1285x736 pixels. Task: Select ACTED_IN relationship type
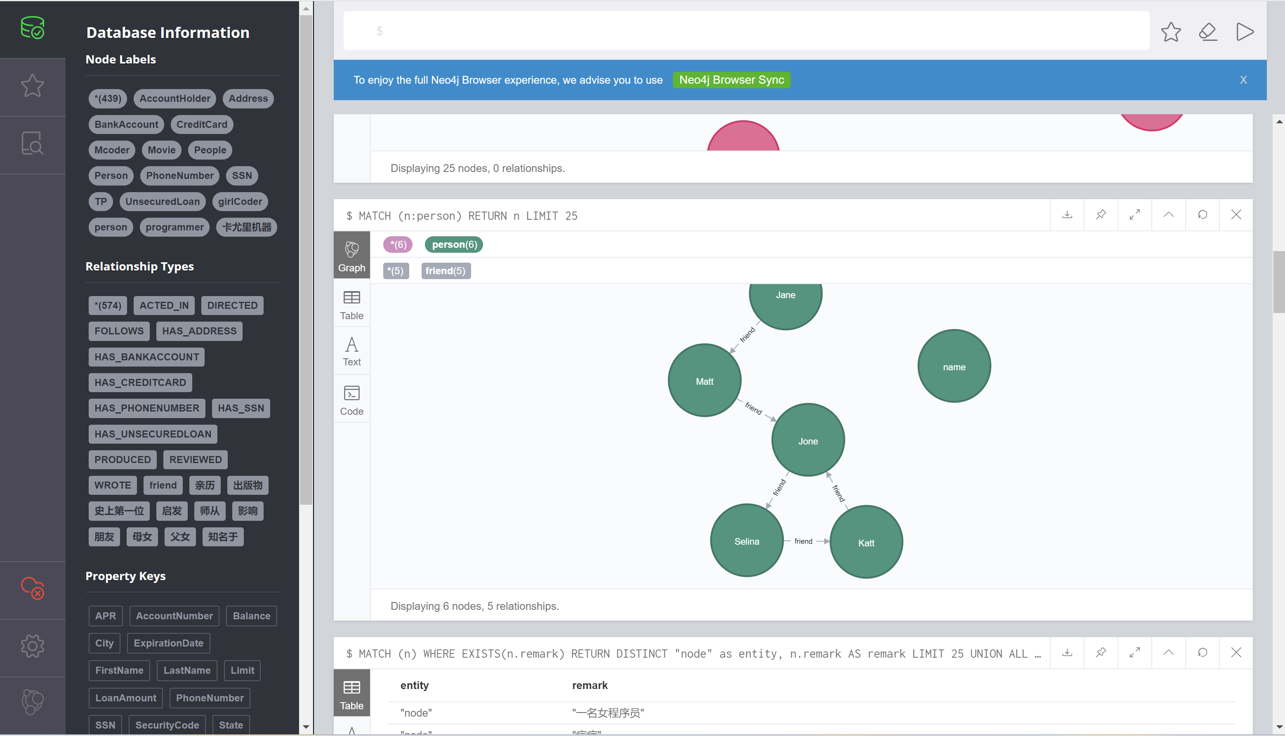coord(164,305)
